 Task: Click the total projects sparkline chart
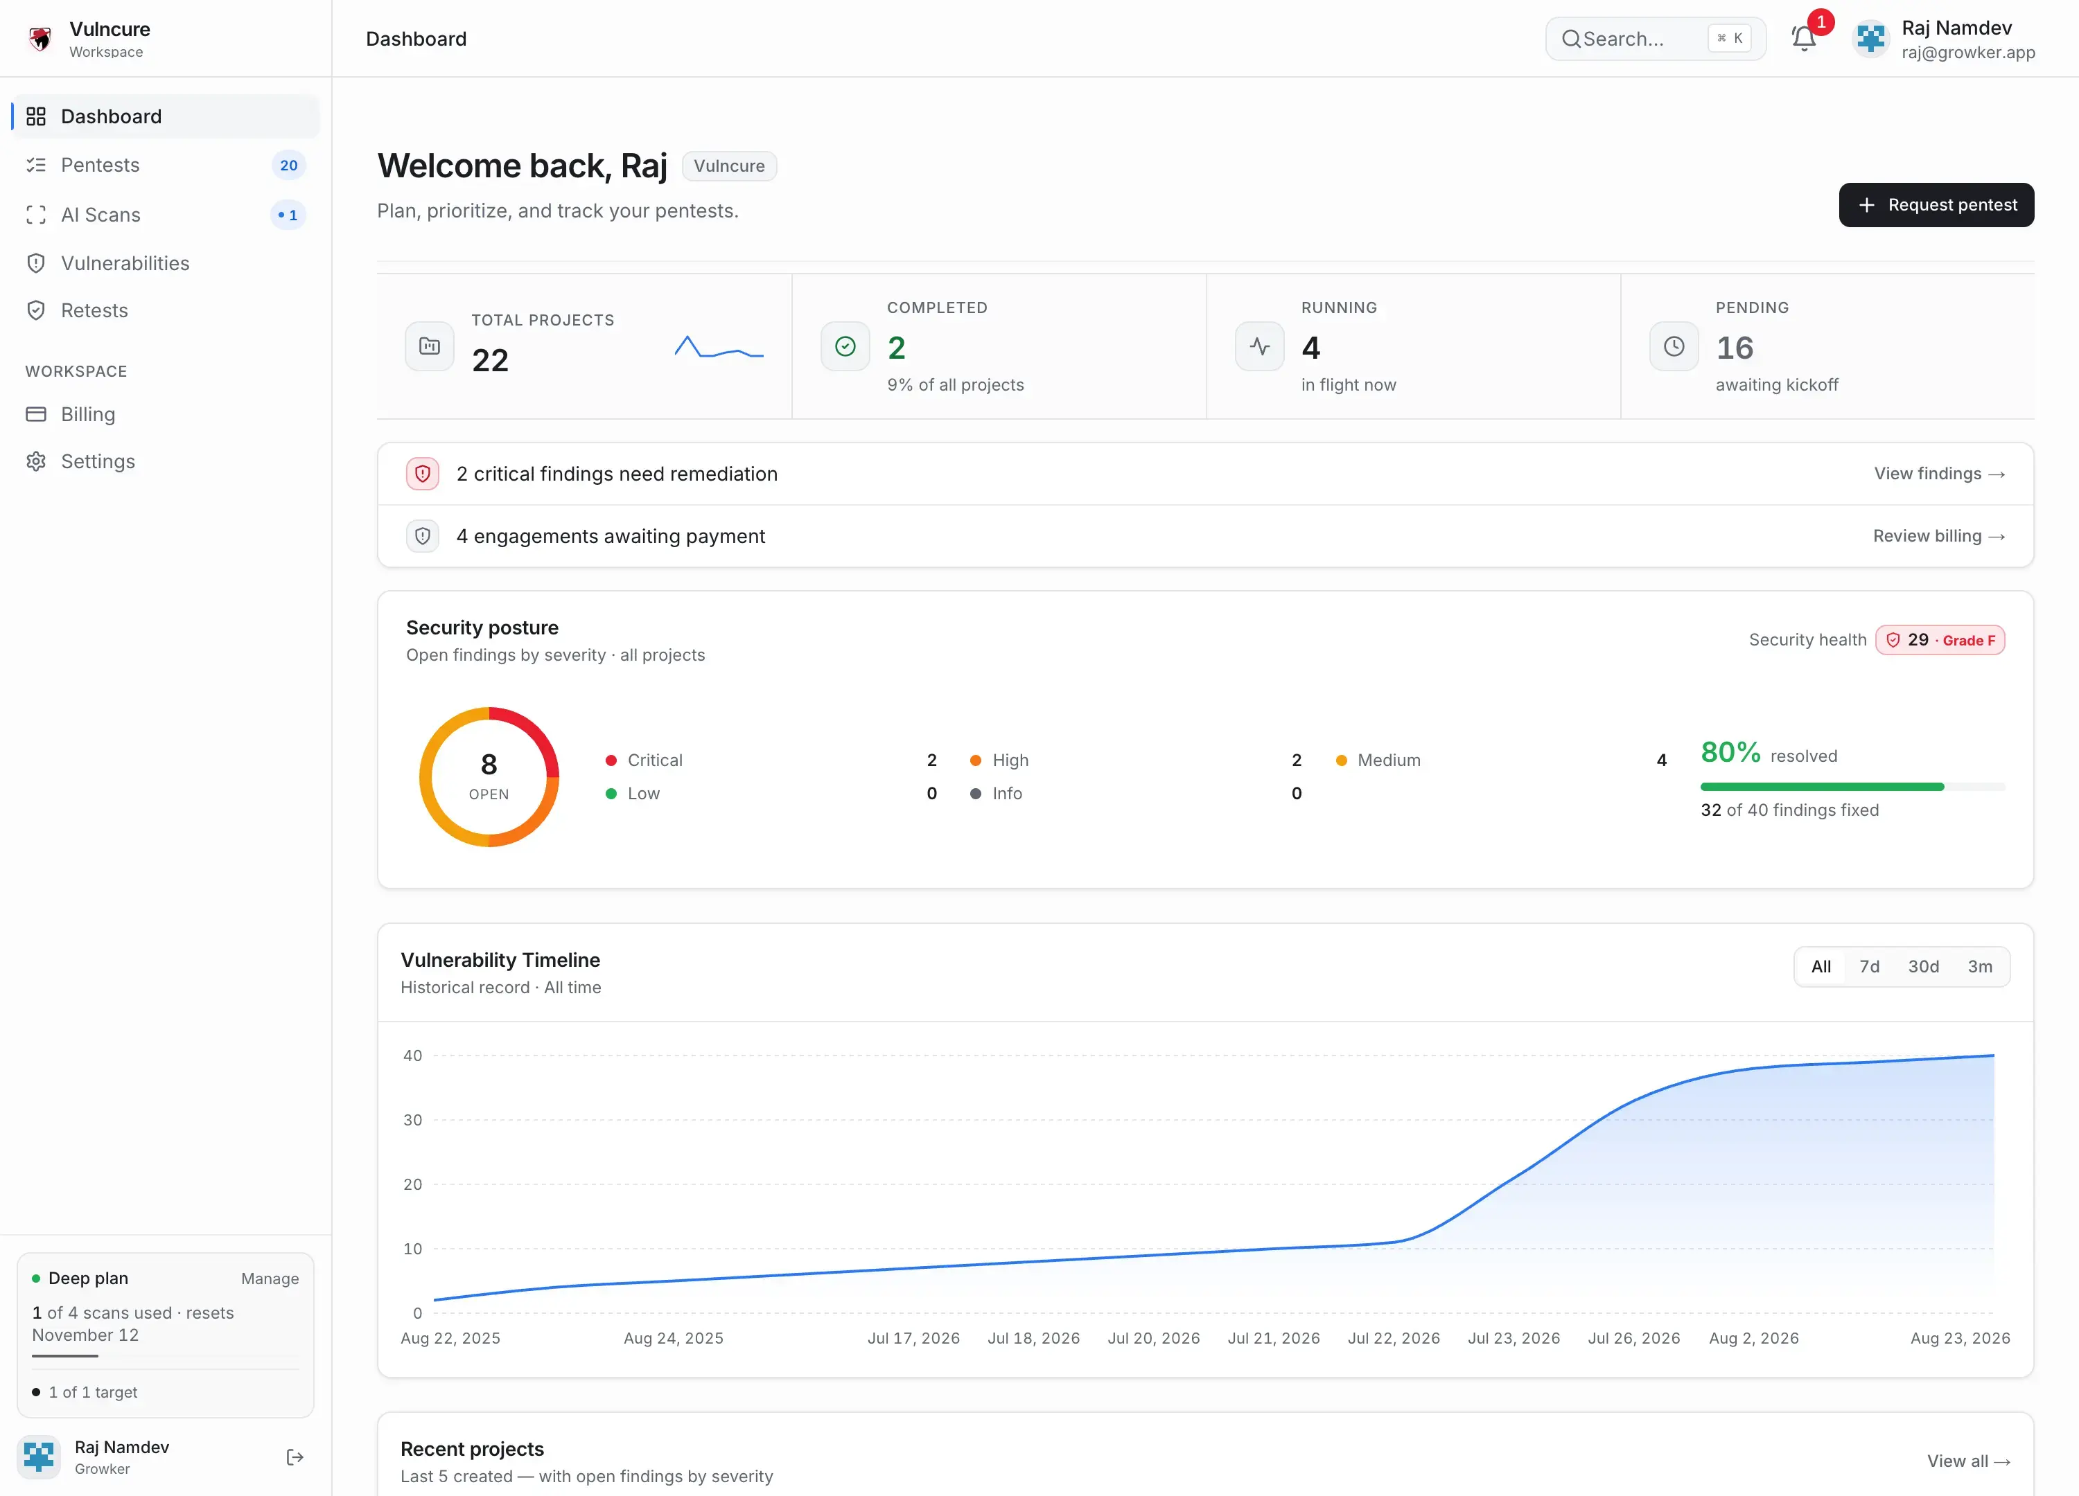pos(719,346)
